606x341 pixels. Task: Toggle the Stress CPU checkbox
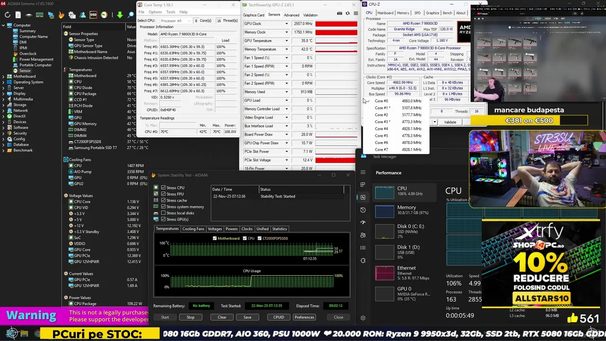coord(163,188)
